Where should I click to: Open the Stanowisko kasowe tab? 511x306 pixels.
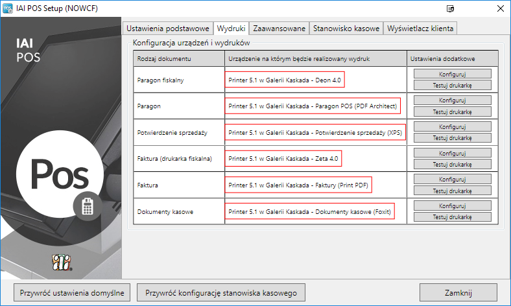(x=346, y=29)
